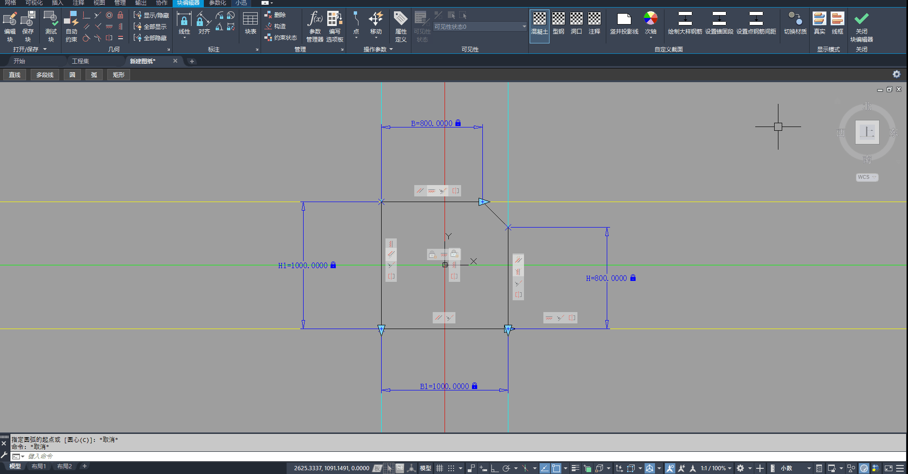Click the Set Anchor Segment (设置锚固段) icon
908x474 pixels.
(719, 24)
